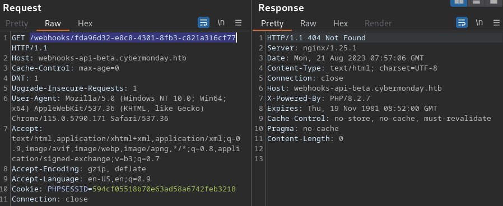This screenshot has height=206, width=503.
Task: Click the 404 Not Found status line
Action: pos(316,38)
